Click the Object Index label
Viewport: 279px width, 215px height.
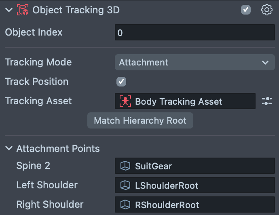click(34, 32)
